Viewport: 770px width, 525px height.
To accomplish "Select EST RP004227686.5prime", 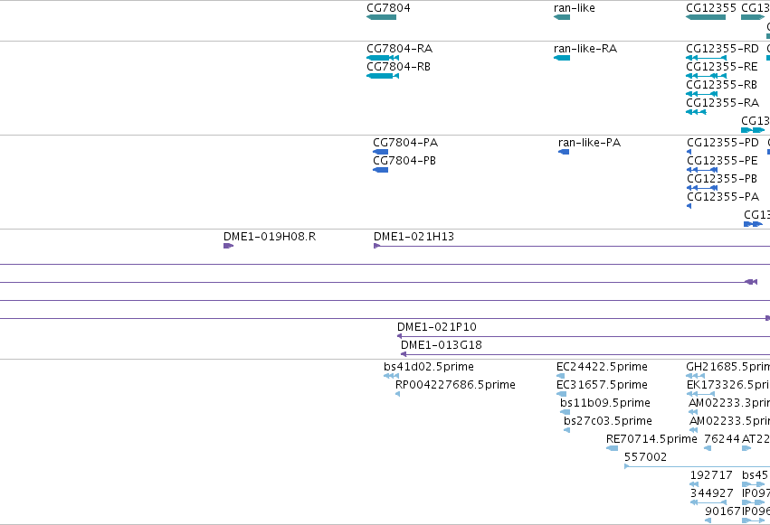I will click(x=398, y=394).
